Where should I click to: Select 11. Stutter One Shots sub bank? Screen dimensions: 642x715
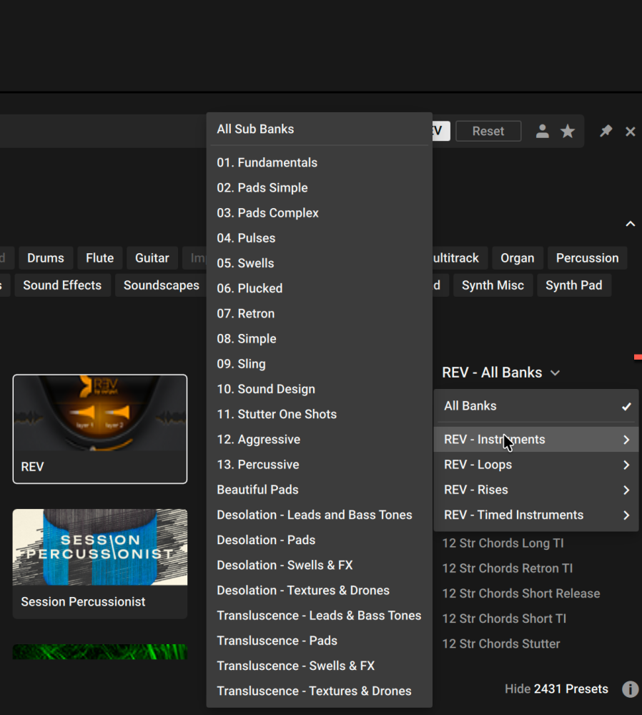click(x=319, y=414)
